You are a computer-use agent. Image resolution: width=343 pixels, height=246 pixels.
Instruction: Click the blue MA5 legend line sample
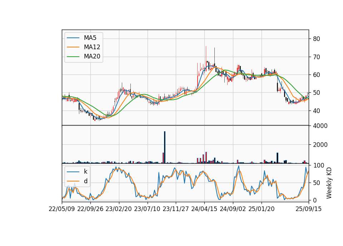tap(73, 38)
